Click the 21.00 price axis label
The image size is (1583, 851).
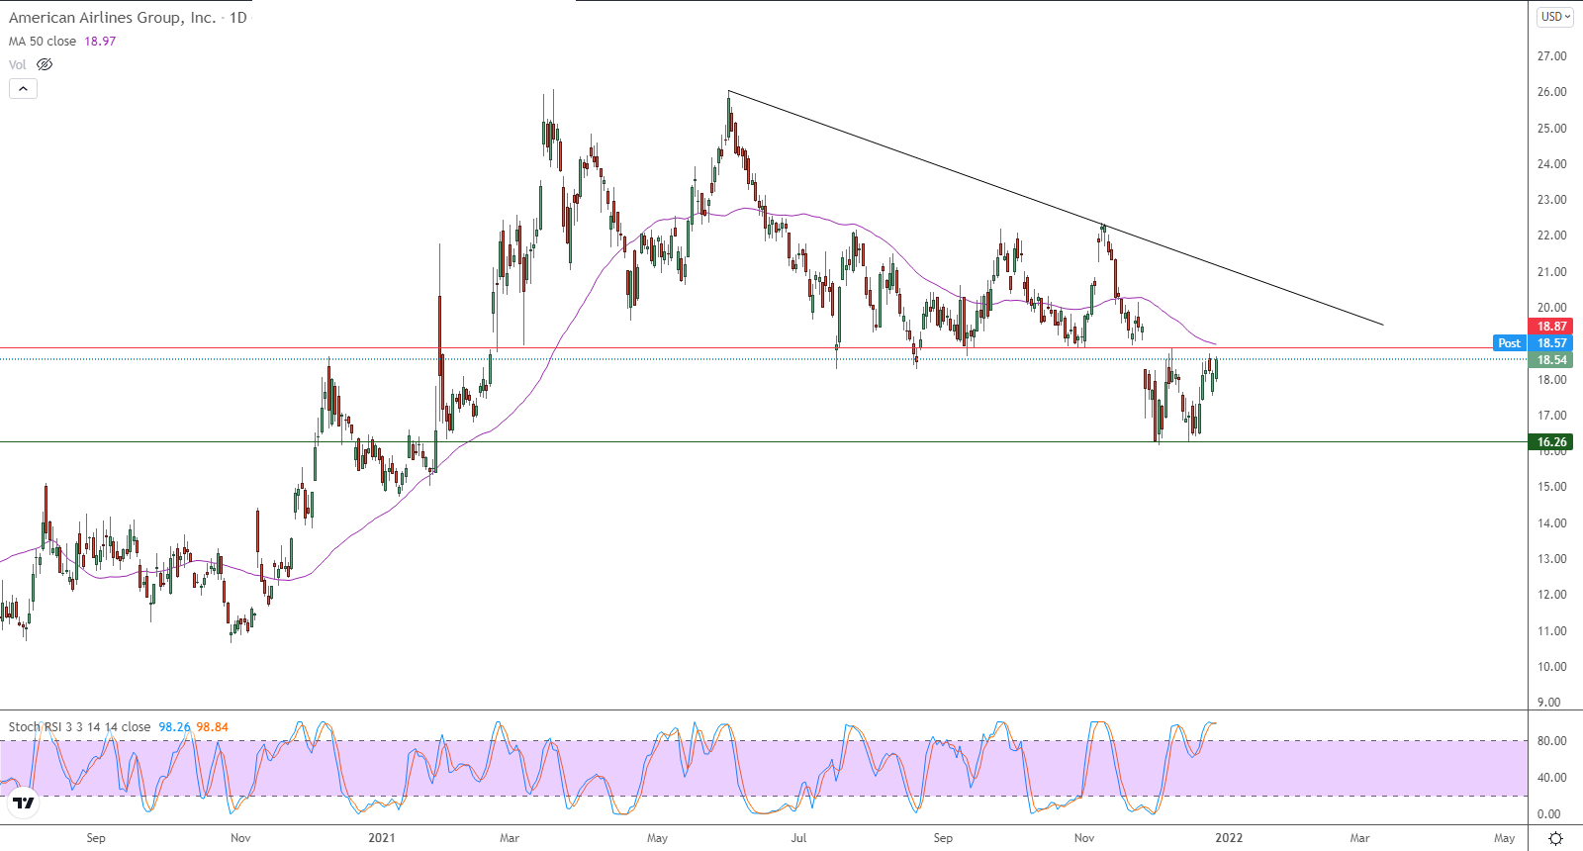1551,272
